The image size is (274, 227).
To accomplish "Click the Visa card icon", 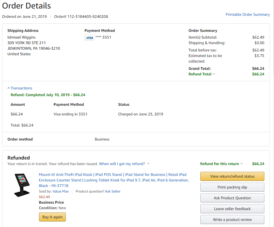I will 89,38.
